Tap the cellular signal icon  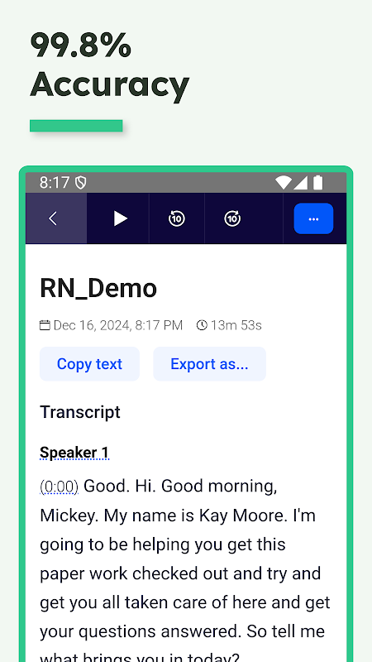pos(300,182)
